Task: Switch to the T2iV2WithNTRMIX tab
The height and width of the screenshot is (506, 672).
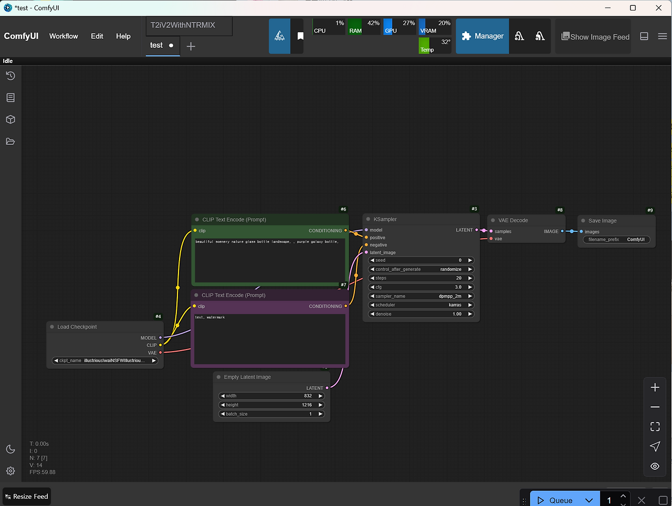Action: (183, 25)
